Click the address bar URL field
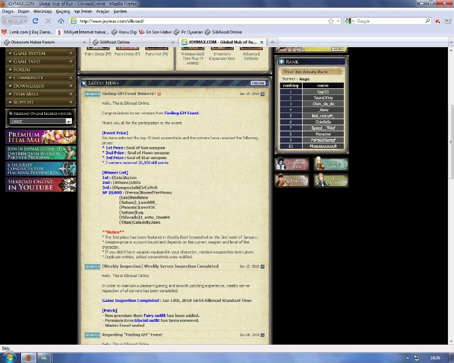Image resolution: width=454 pixels, height=363 pixels. [x=203, y=21]
